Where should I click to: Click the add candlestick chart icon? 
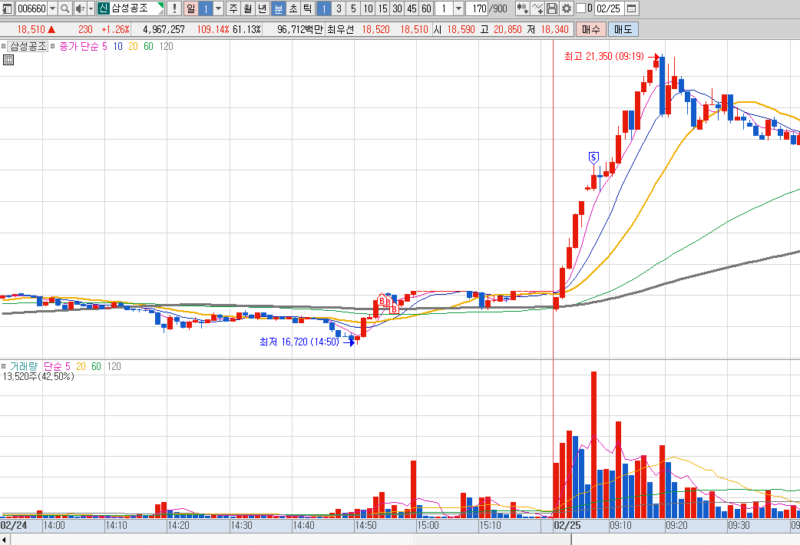click(522, 8)
